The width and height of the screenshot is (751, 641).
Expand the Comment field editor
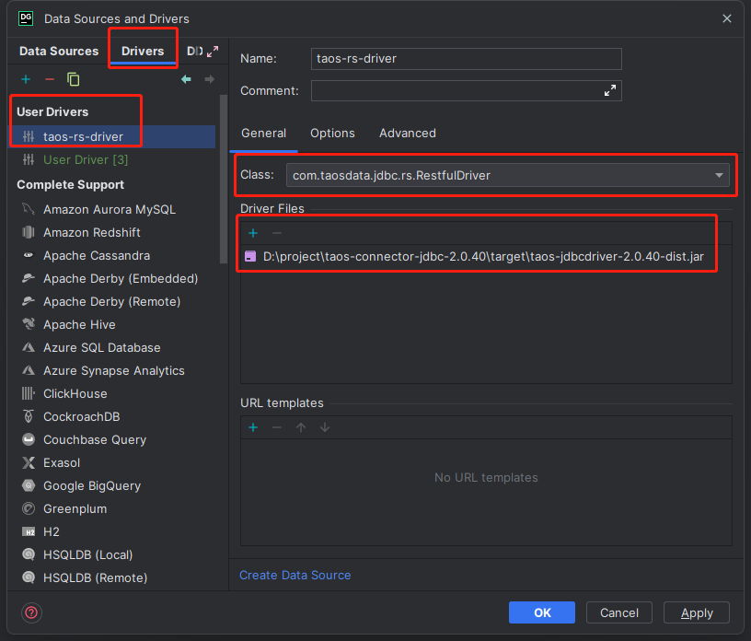(x=609, y=90)
